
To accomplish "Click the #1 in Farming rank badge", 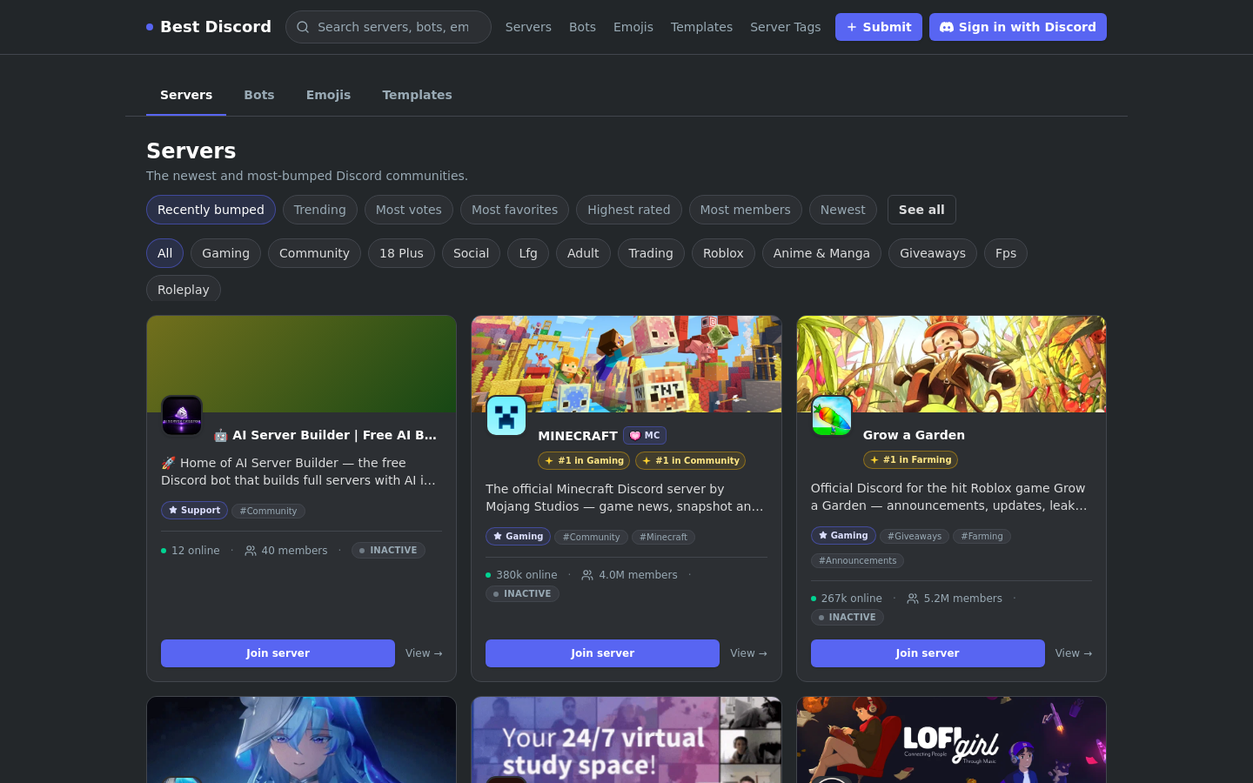I will 910,460.
